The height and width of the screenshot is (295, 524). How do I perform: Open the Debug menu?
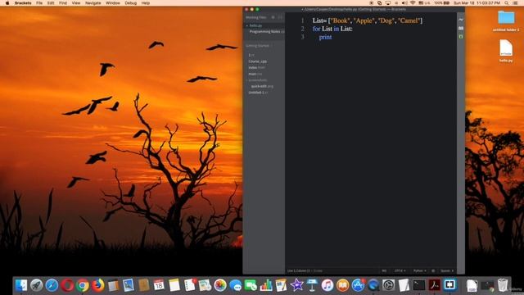(x=130, y=3)
